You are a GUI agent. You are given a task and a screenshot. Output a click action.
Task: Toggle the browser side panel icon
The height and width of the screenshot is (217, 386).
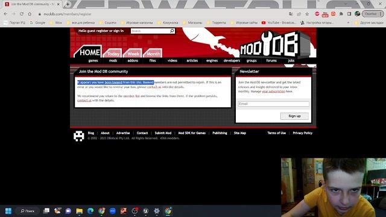pyautogui.click(x=349, y=14)
